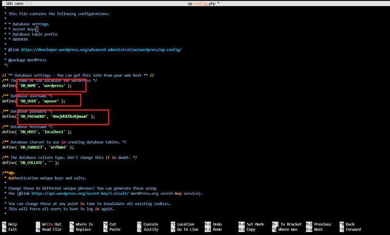Click the Previous shortcut label
Viewport: 390px width, 235px height.
[323, 224]
